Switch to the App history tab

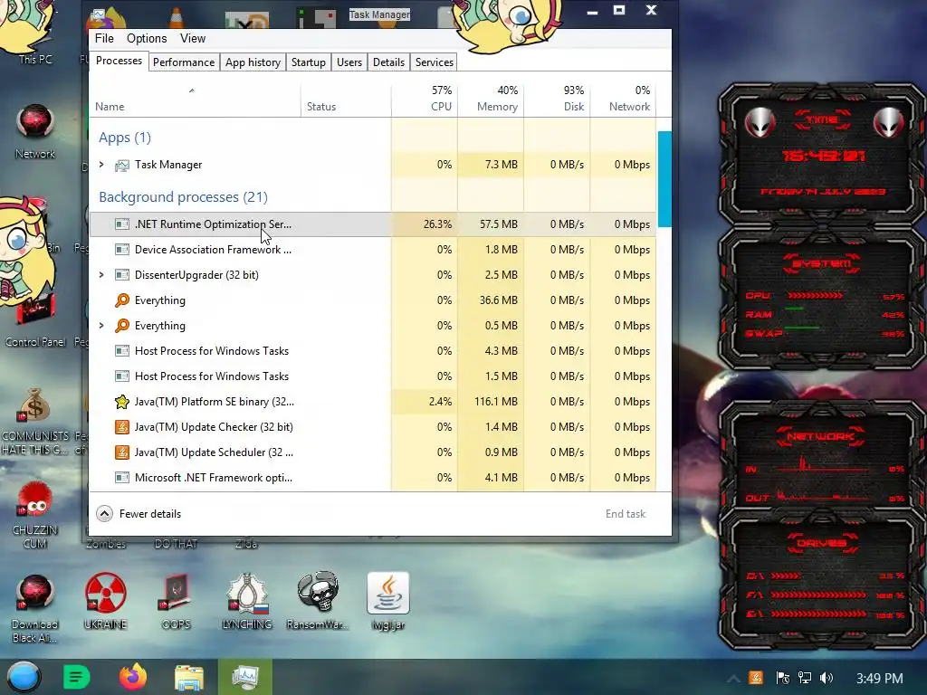point(253,62)
